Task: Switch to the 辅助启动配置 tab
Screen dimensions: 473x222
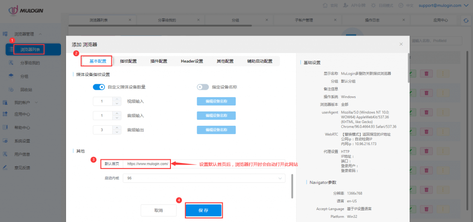Action: tap(260, 61)
